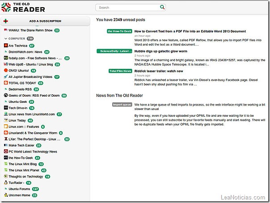Click the LXer unread count badge
This screenshot has width=270, height=203.
click(x=67, y=139)
